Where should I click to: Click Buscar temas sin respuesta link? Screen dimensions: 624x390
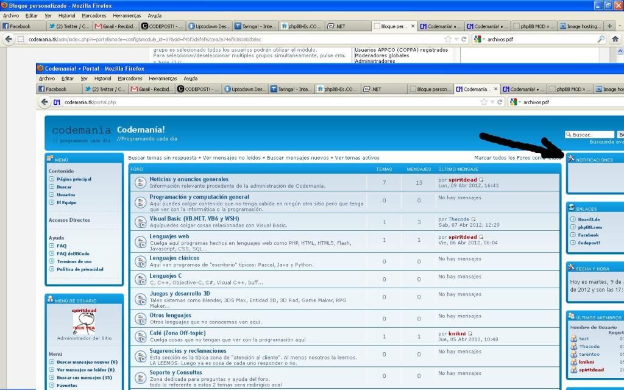tap(162, 158)
